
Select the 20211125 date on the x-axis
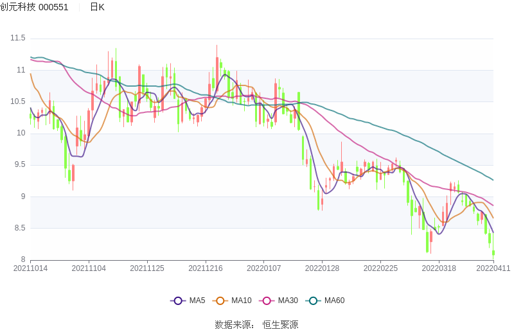[147, 268]
